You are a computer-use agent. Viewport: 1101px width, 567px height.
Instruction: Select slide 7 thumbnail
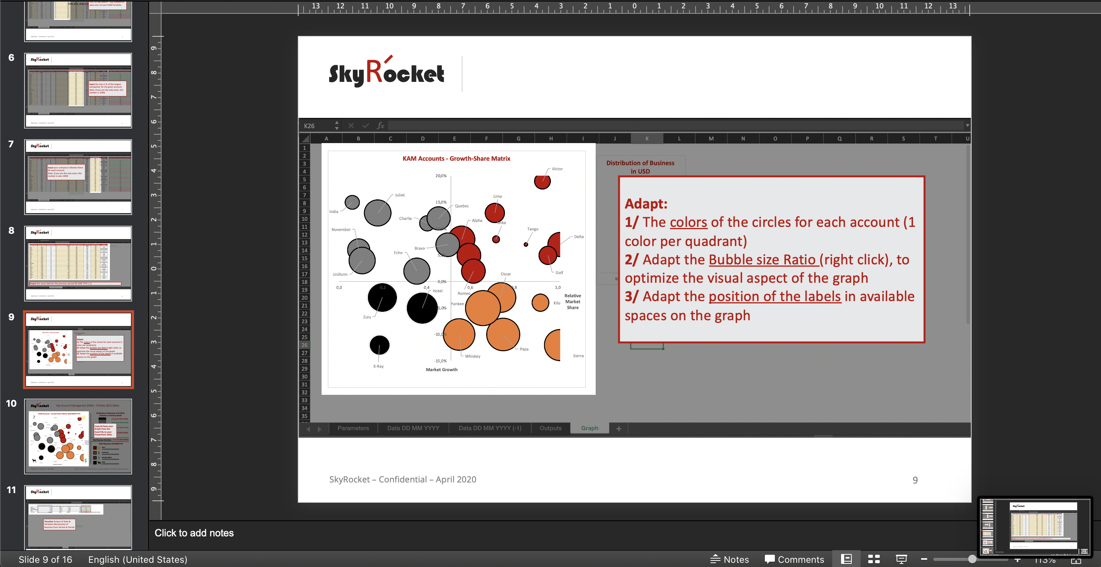tap(78, 177)
